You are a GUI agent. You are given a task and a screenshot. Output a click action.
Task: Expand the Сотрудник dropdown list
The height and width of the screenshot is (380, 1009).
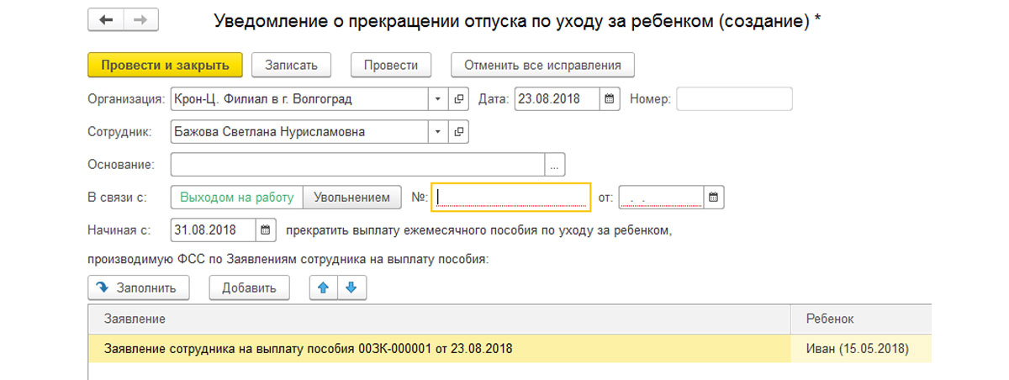437,132
